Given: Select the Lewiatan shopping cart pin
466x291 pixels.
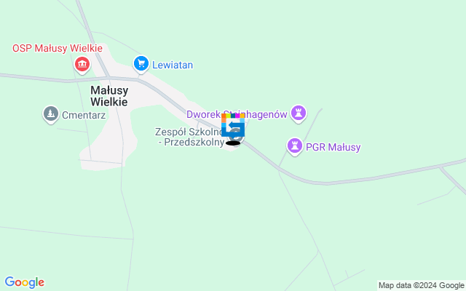Looking at the screenshot, I should coord(141,64).
